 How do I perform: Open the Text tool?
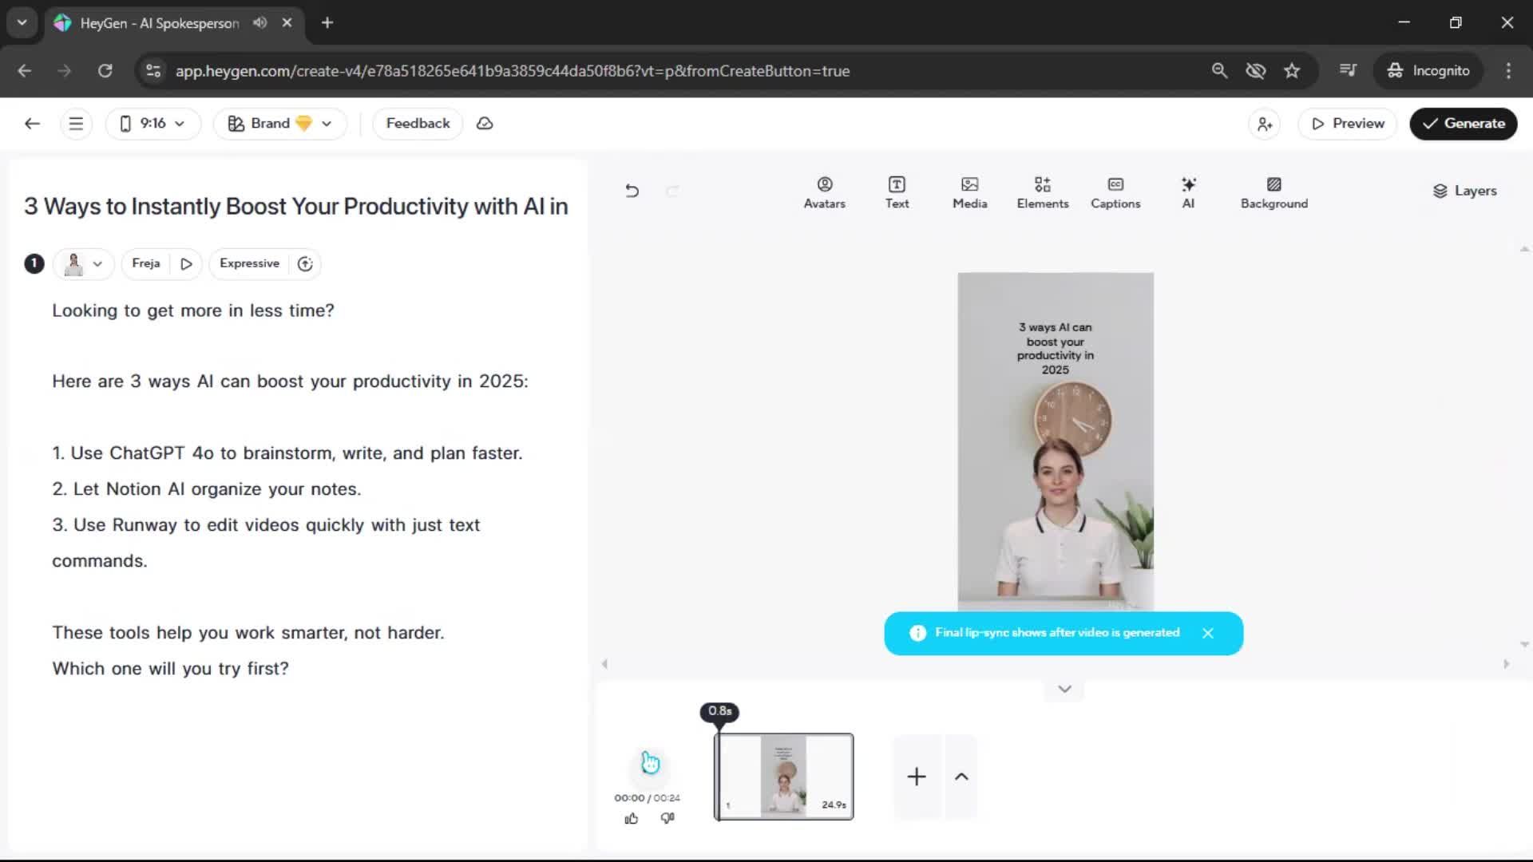point(897,192)
